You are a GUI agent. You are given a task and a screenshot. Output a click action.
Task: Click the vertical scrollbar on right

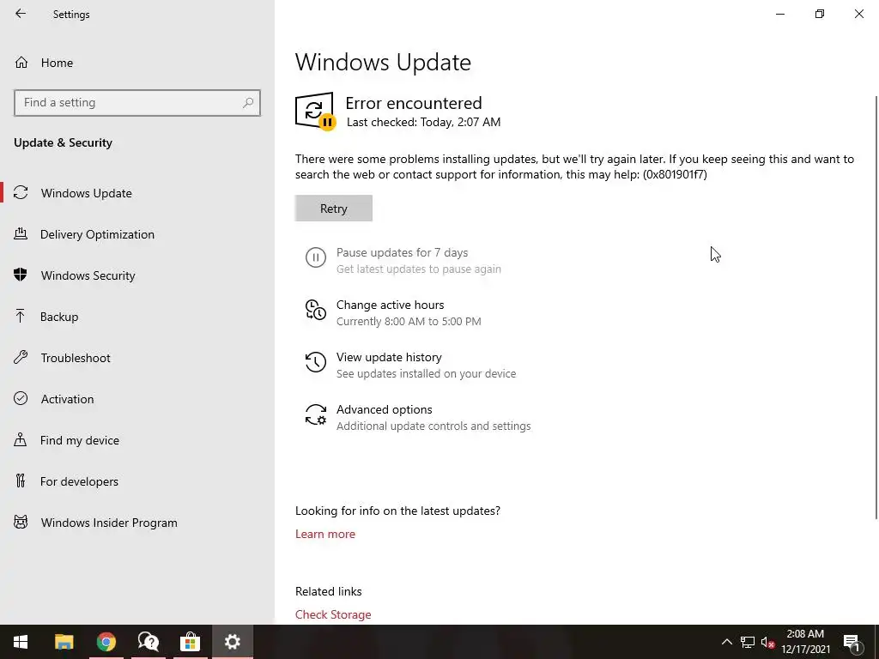tap(876, 306)
